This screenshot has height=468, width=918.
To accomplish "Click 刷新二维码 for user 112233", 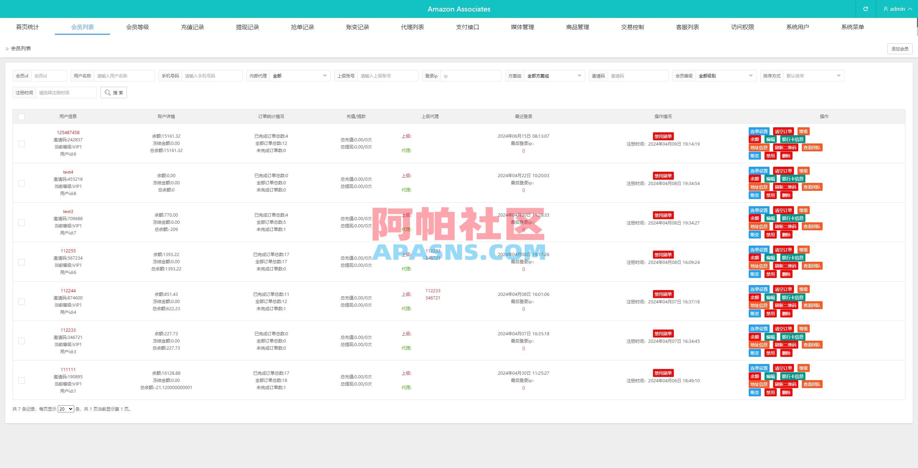I will (x=786, y=345).
